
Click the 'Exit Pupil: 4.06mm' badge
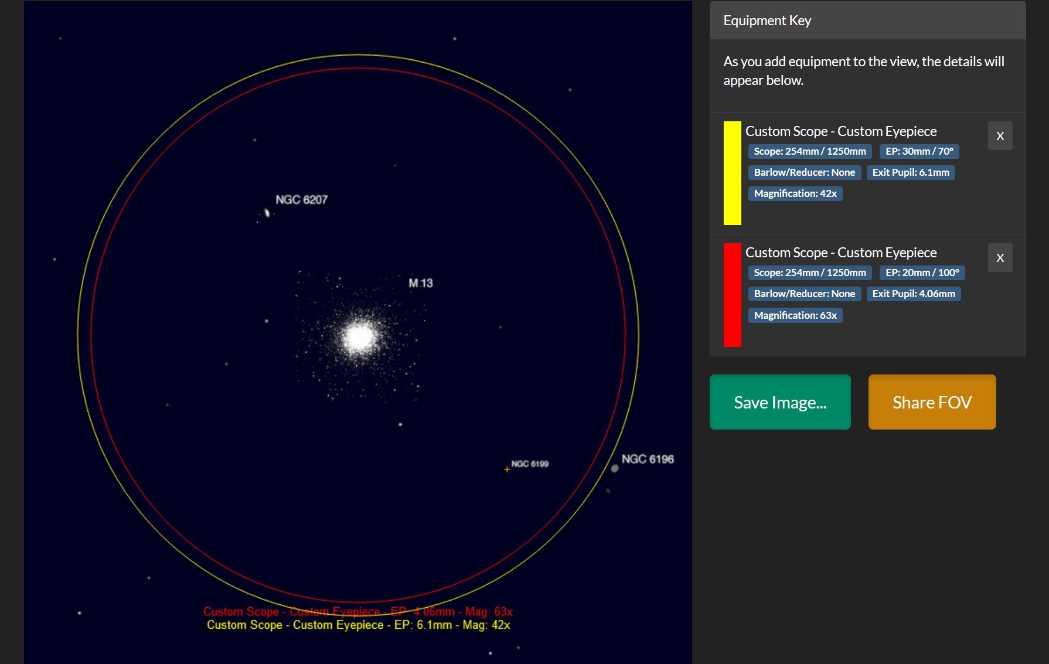(x=914, y=294)
